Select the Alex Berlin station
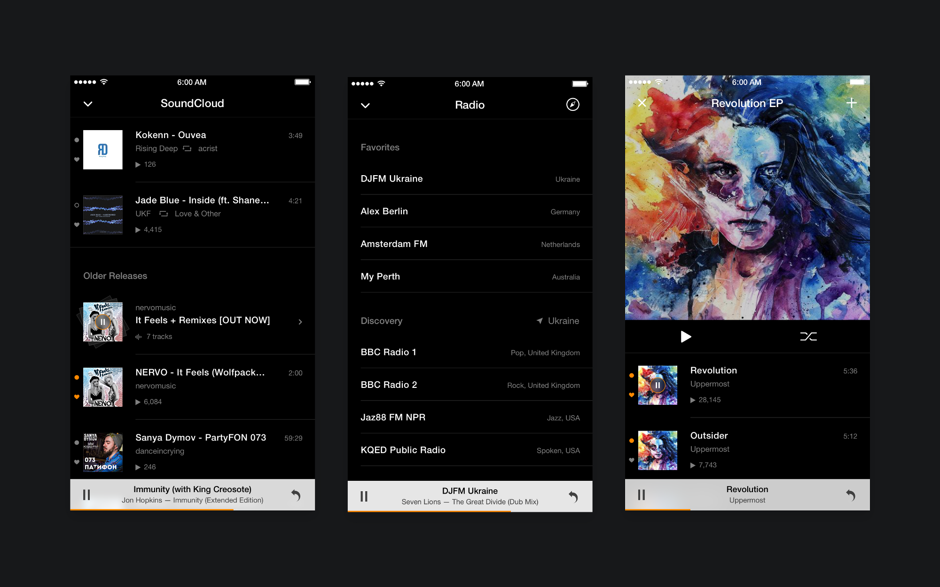The image size is (940, 587). (x=470, y=211)
